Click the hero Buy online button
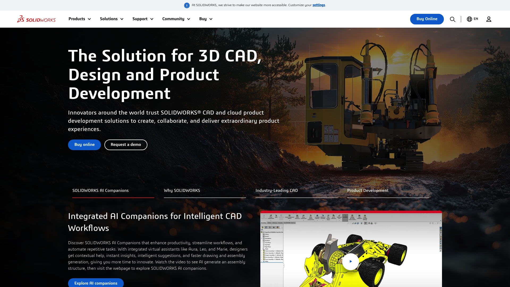Screen dimensions: 510x287 pos(84,145)
